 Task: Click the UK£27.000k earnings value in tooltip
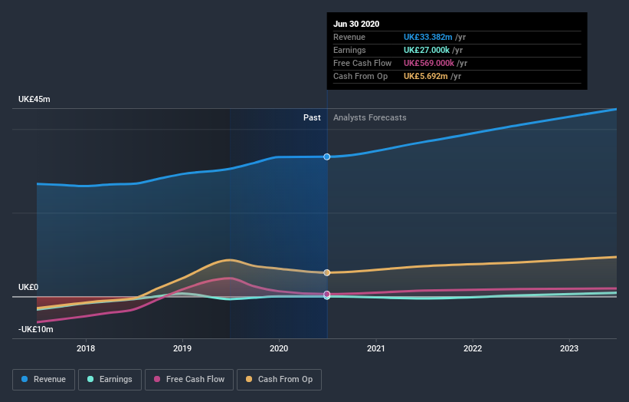click(426, 50)
